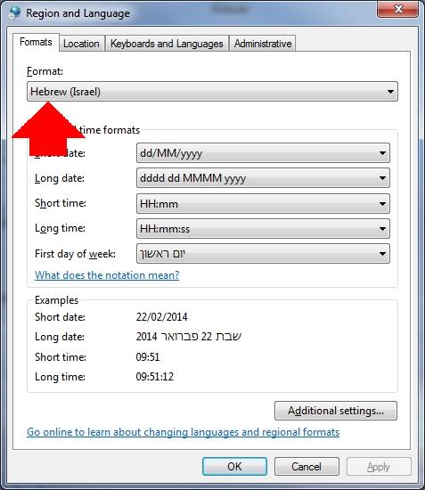This screenshot has width=425, height=490.
Task: Click the Region and Language globe icon
Action: click(14, 12)
